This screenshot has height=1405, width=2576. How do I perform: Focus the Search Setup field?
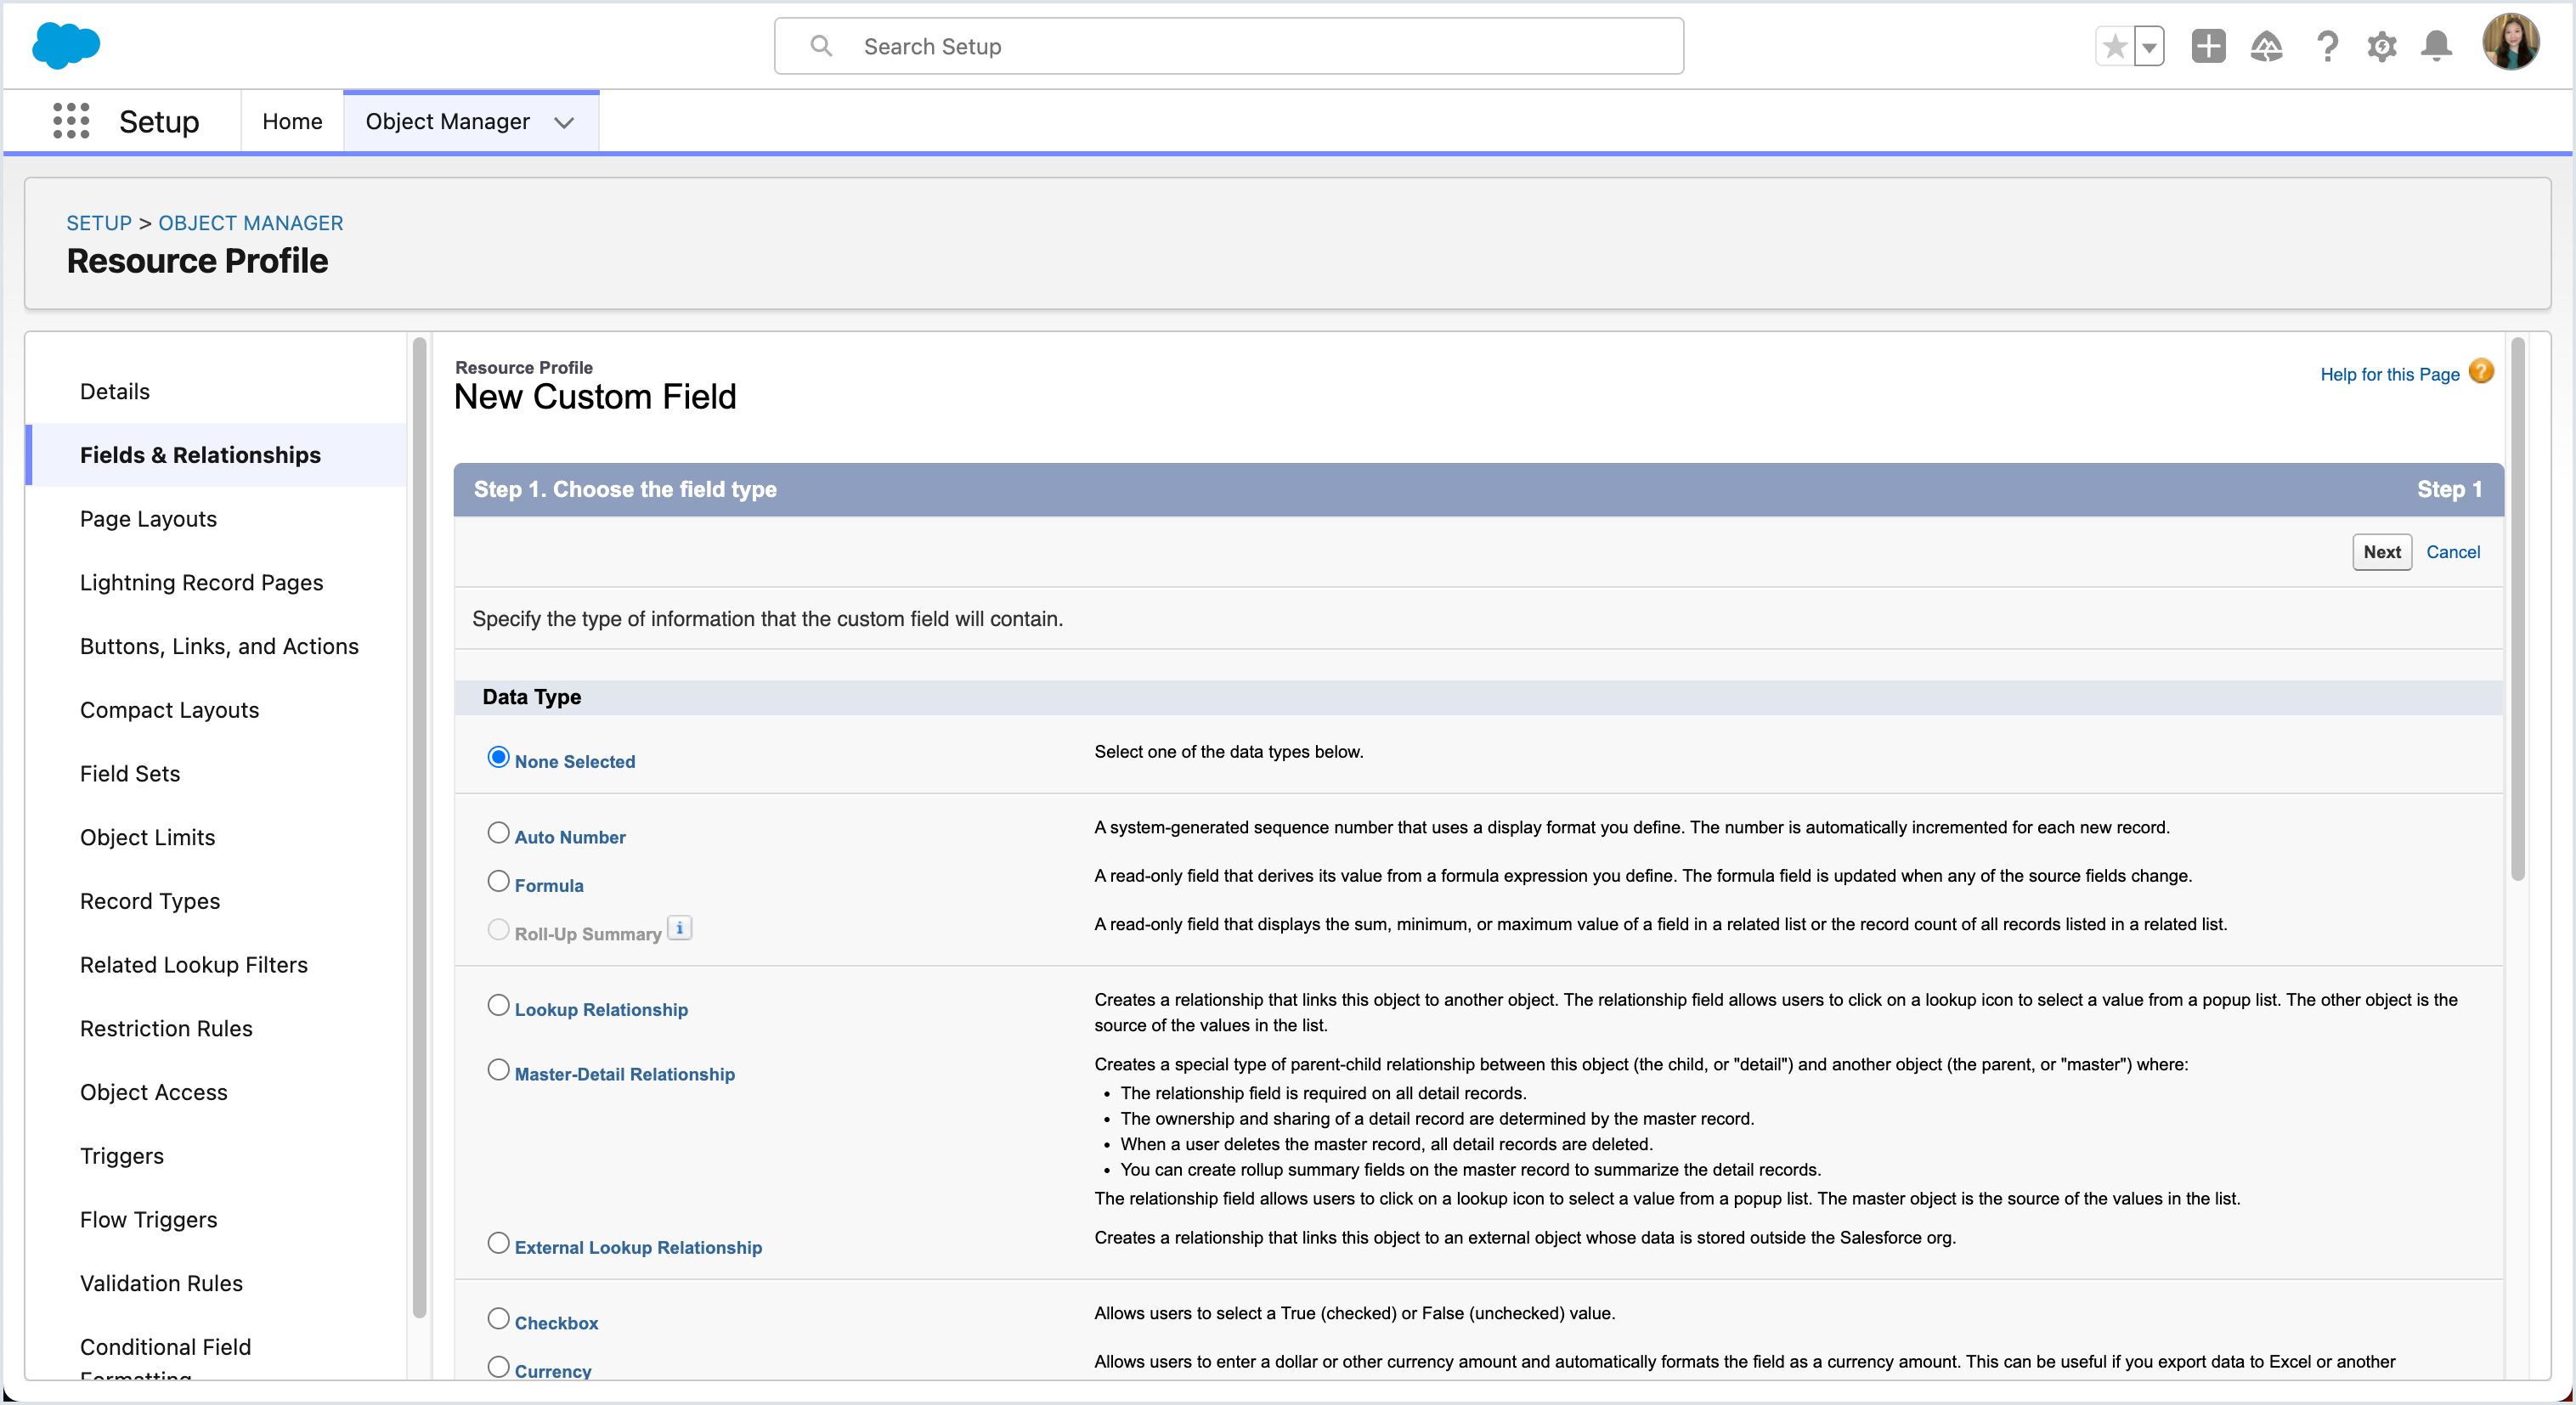tap(1228, 46)
